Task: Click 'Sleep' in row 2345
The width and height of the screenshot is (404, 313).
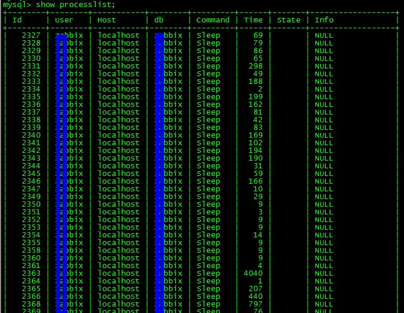Action: coord(208,174)
